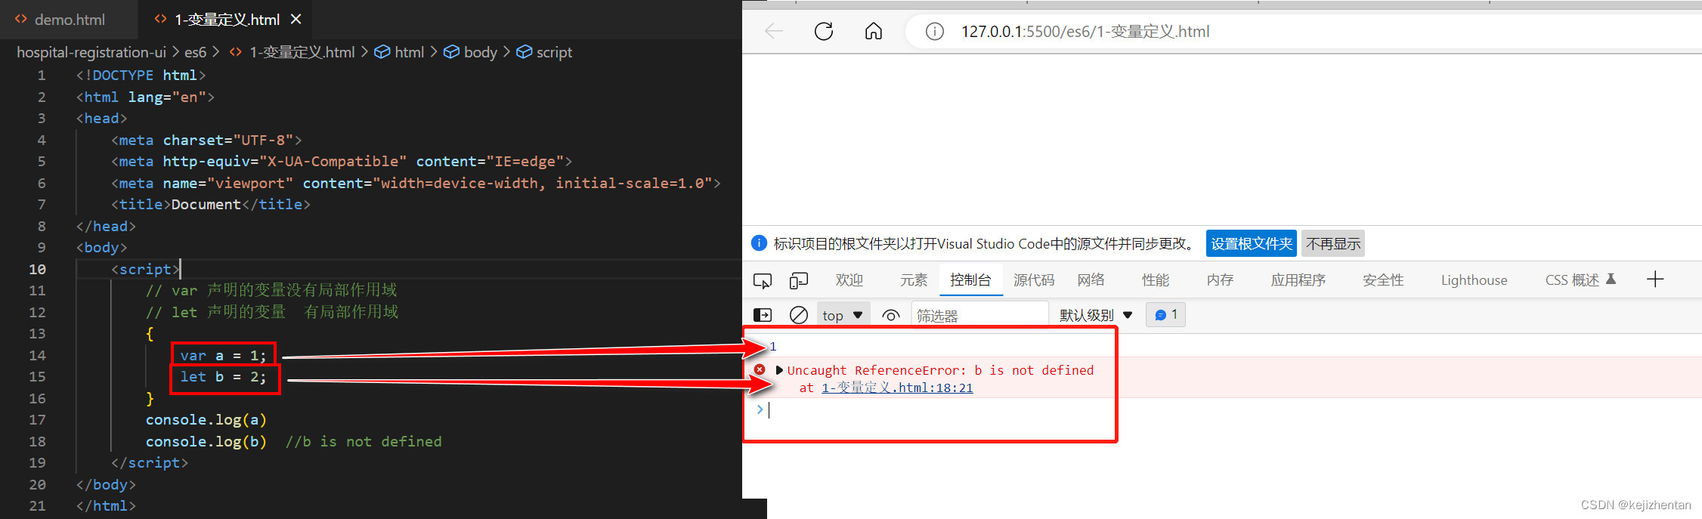Viewport: 1702px width, 519px height.
Task: Click code line 'var a = 1;'
Action: coord(223,355)
